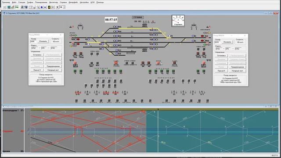Click the status bar time 08:57:15
This screenshot has height=158, width=281.
point(274,155)
